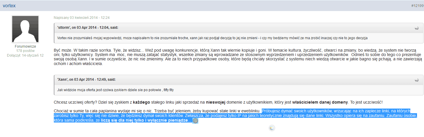Screen dimensions: 424x137
Task: Click the 'Forumowicze' group label
Action: pyautogui.click(x=25, y=46)
